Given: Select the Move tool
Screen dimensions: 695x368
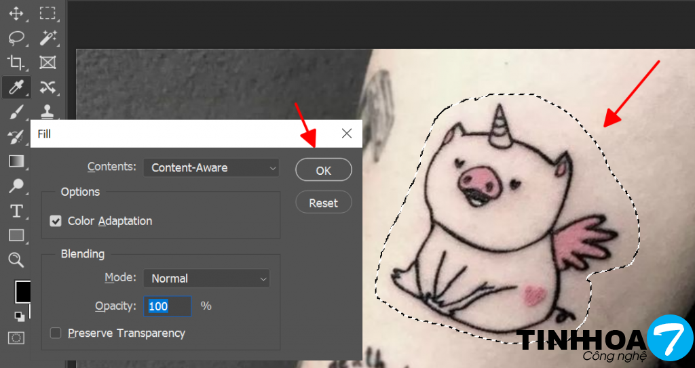Looking at the screenshot, I should click(x=16, y=14).
